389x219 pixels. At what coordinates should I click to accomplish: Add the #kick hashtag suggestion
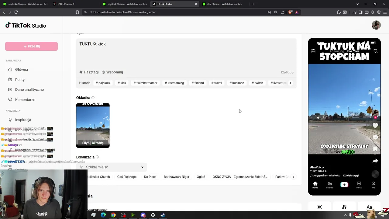click(x=122, y=83)
